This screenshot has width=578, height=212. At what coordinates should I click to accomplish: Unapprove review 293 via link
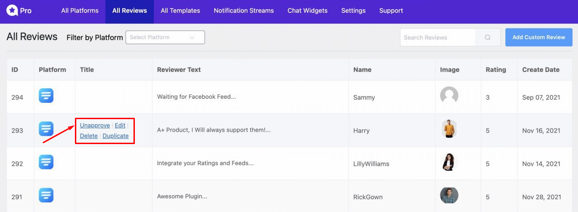(95, 125)
